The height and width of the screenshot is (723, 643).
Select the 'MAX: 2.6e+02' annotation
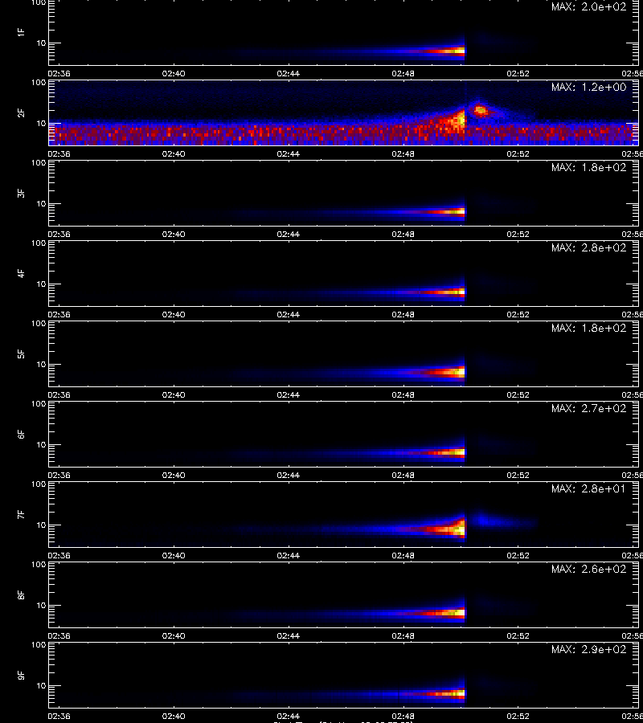pyautogui.click(x=588, y=569)
